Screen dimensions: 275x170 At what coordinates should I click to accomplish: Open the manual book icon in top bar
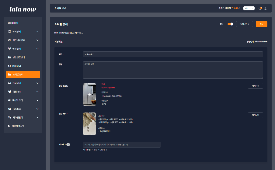coord(266,8)
